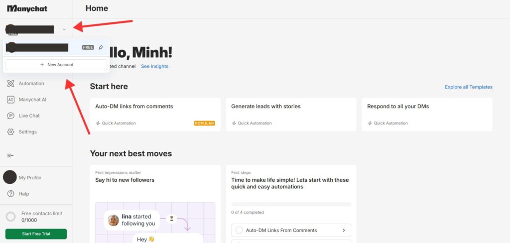Screen dimensions: 510x243
Task: Collapse the sidebar with arrow icon
Action: coord(10,155)
